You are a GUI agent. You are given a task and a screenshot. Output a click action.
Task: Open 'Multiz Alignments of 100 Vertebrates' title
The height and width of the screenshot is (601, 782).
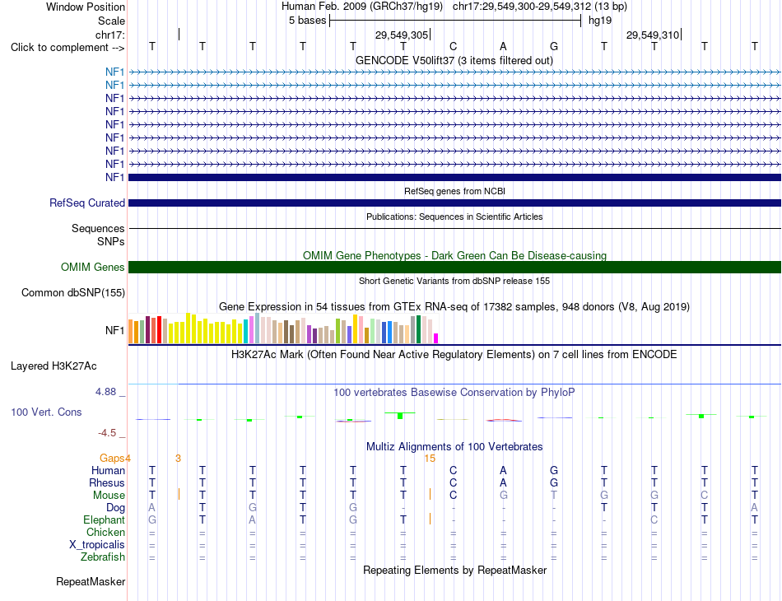[454, 446]
